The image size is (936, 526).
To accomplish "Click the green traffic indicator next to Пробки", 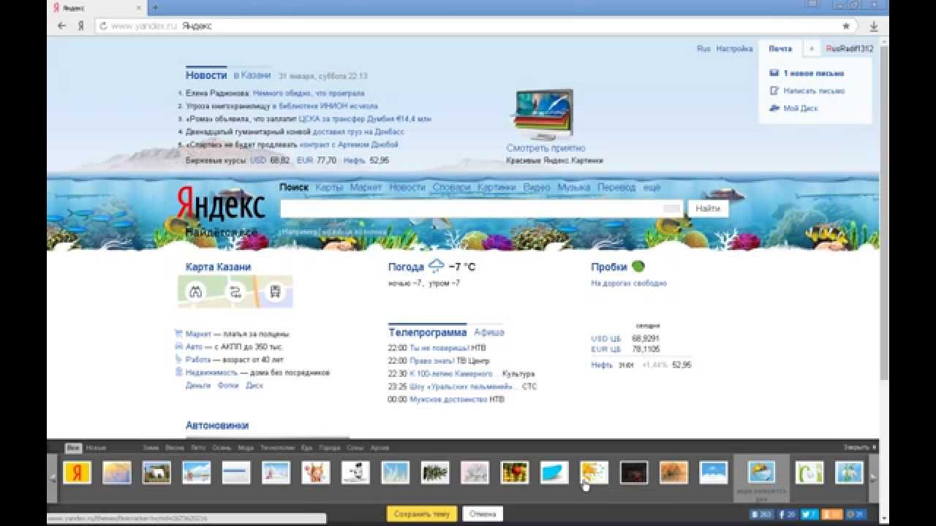I will click(638, 267).
